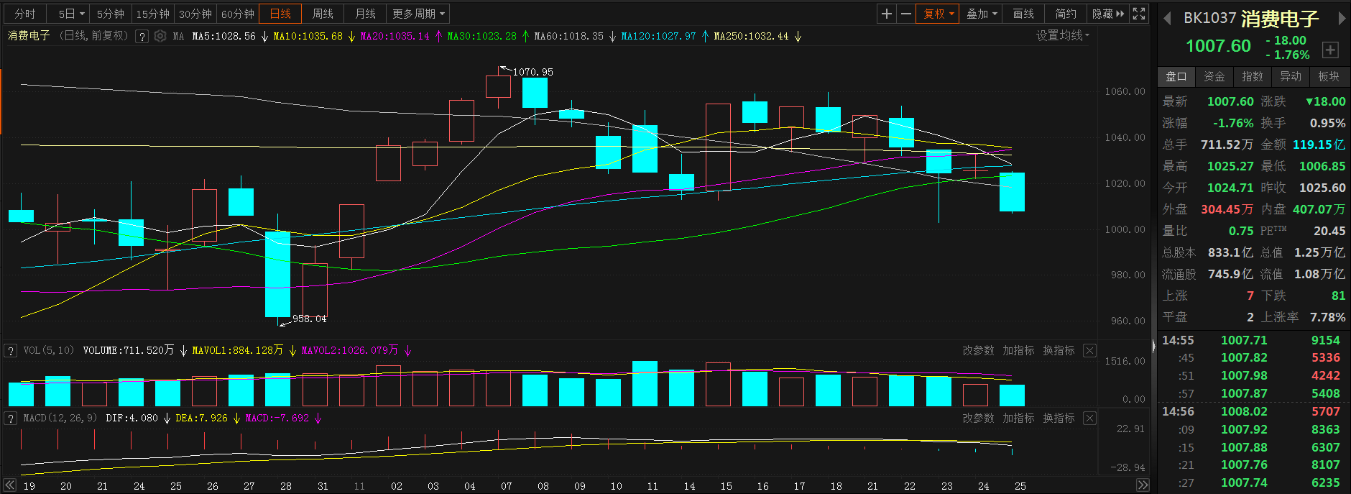Viewport: 1351px width, 494px height.
Task: Go to previous sector with left arrow
Action: coord(1167,19)
